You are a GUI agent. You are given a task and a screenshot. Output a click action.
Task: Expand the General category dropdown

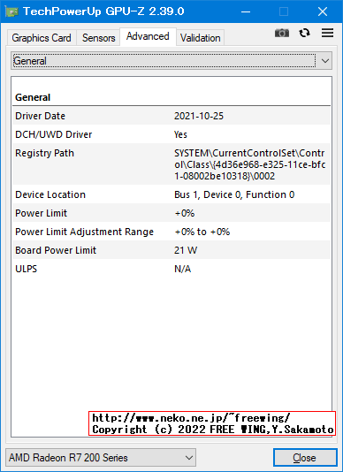click(171, 61)
